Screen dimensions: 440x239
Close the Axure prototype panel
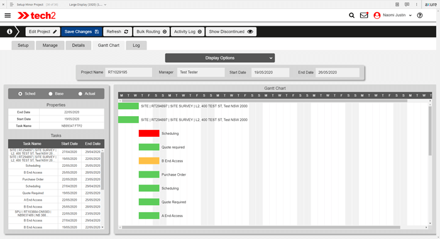coord(3,4)
